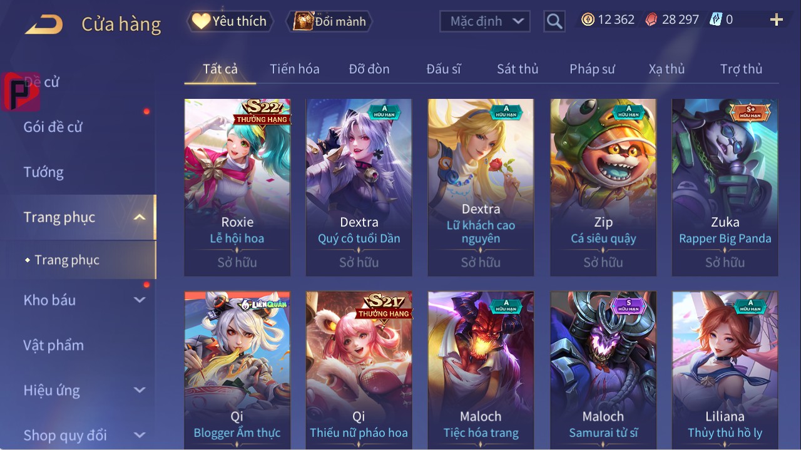Open Gói đề cử in the sidebar

tap(53, 127)
